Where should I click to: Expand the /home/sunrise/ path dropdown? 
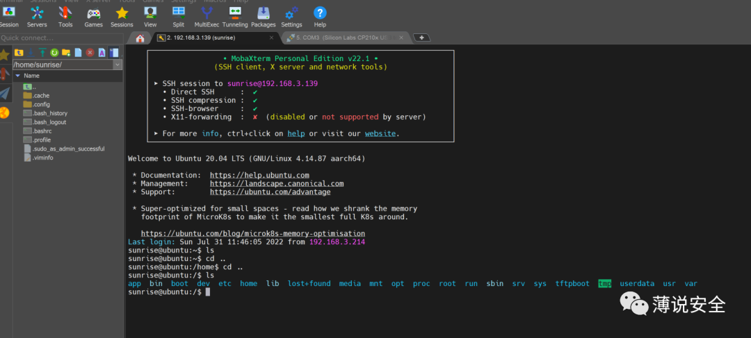(118, 65)
